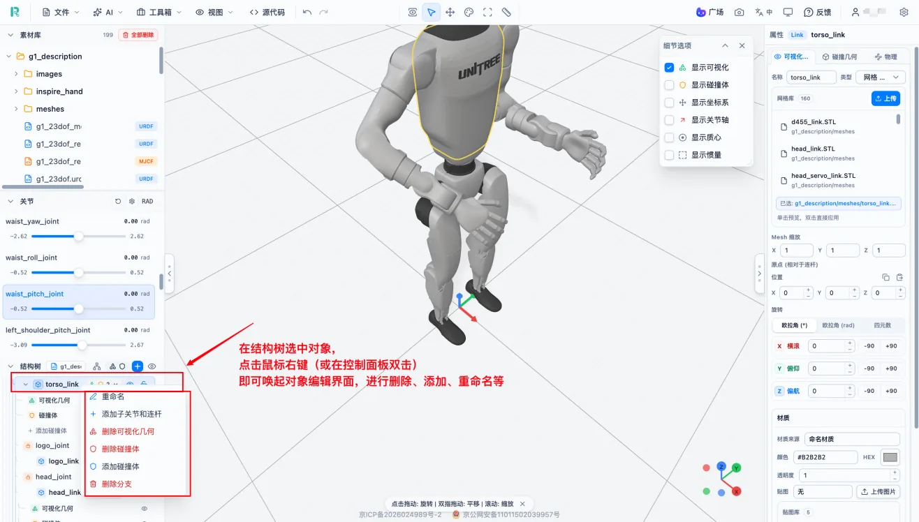Select the move/translate tool
919x522 pixels.
click(x=450, y=12)
